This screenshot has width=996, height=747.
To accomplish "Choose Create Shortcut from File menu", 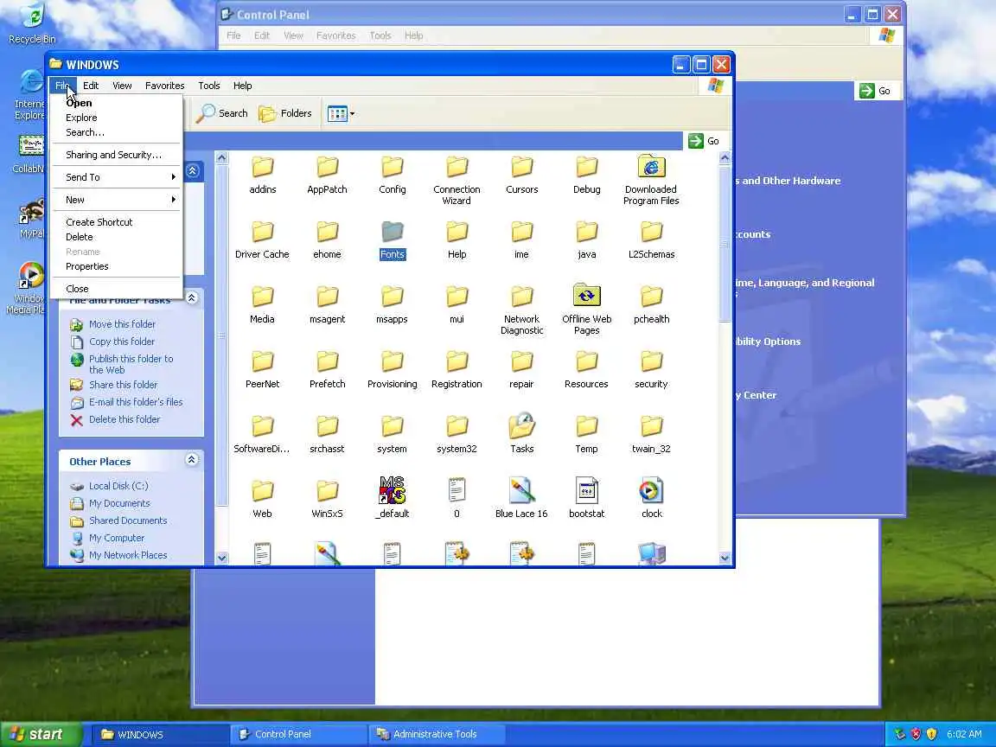I will [99, 222].
